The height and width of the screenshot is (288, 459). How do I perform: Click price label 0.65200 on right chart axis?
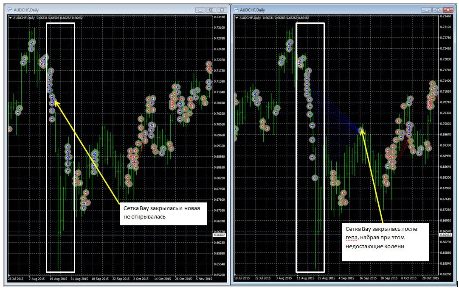(445, 274)
